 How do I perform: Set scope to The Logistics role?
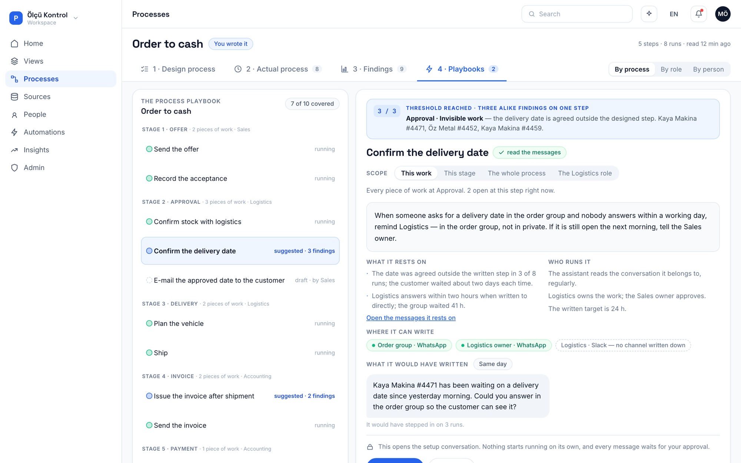(x=585, y=173)
